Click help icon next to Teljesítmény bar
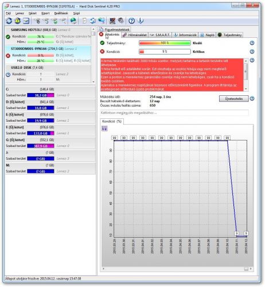 tap(252, 43)
